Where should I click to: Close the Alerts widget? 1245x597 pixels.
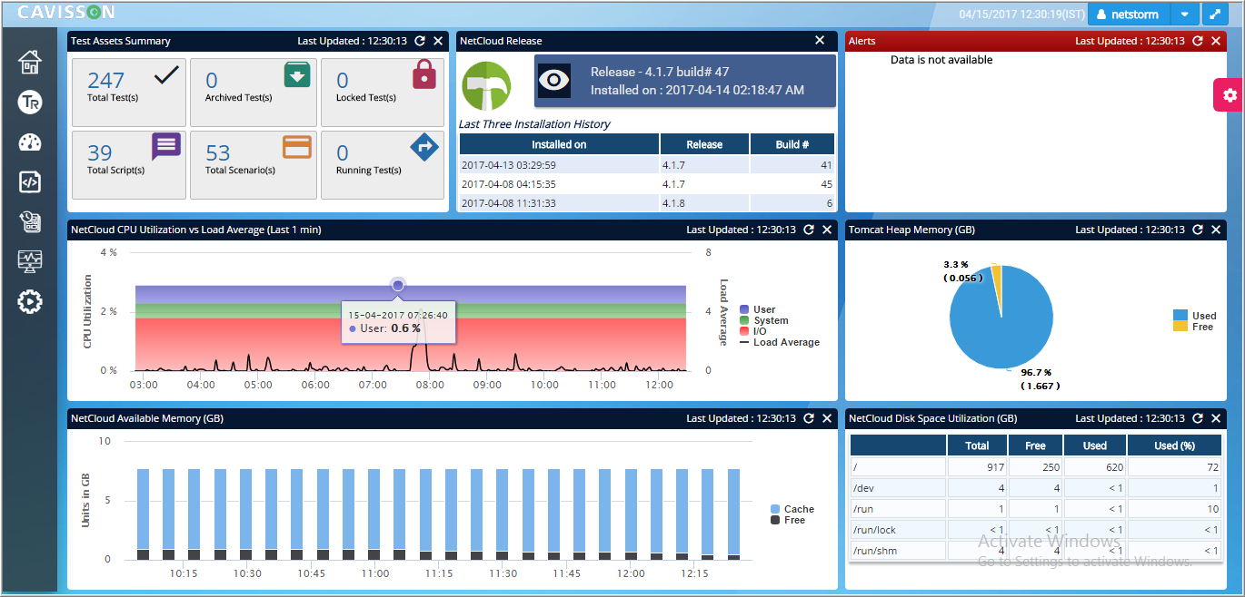[x=1216, y=41]
